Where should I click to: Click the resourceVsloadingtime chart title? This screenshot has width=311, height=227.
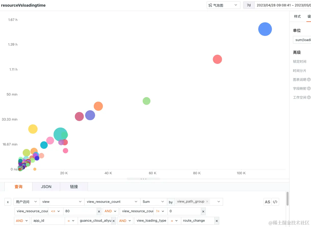23,5
